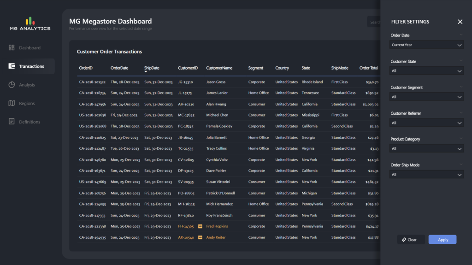Image resolution: width=472 pixels, height=265 pixels.
Task: Sort by Country column header
Action: click(282, 68)
